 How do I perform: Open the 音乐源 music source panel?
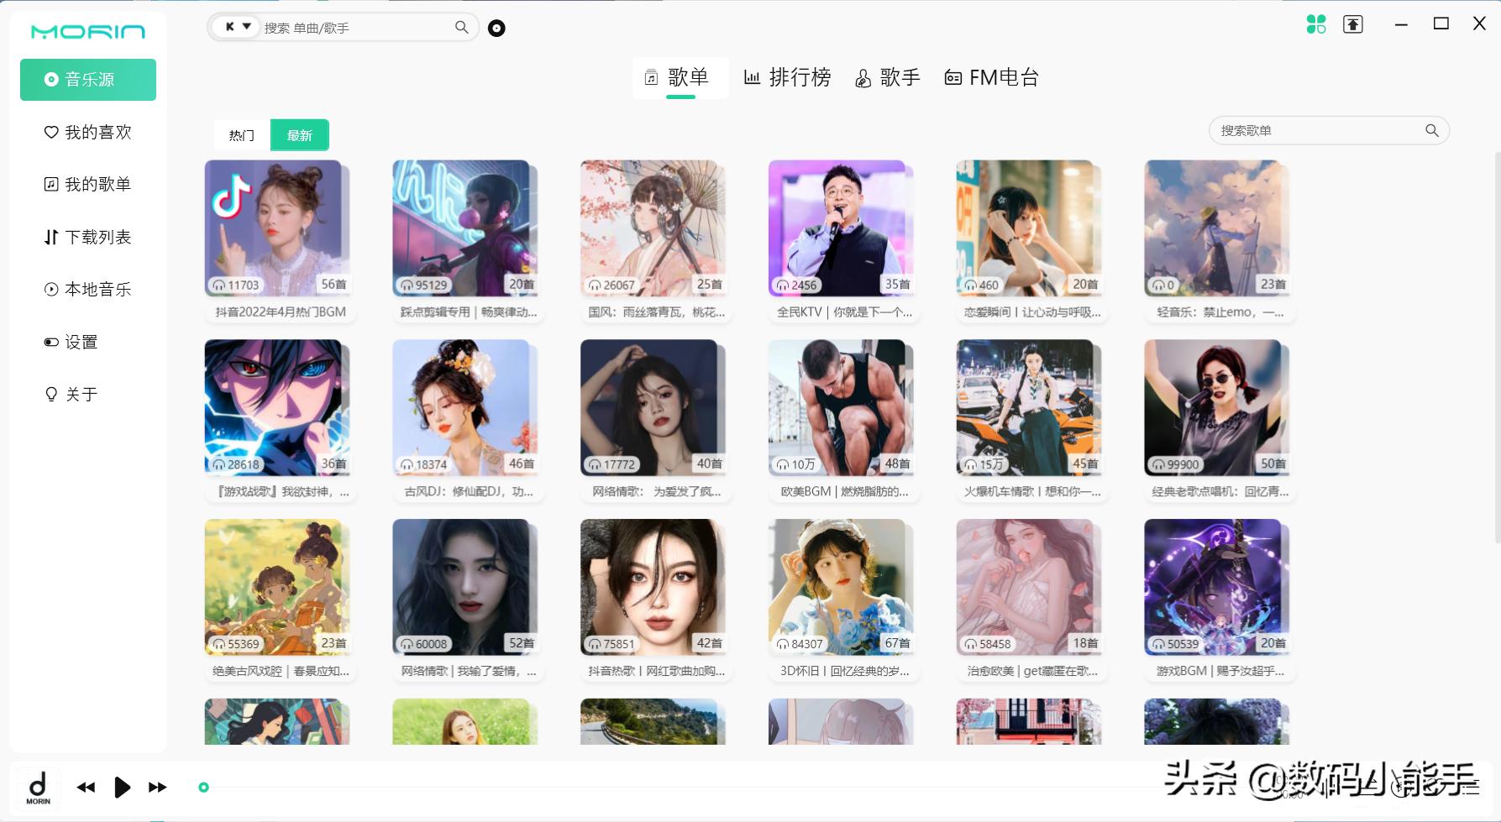pyautogui.click(x=87, y=80)
